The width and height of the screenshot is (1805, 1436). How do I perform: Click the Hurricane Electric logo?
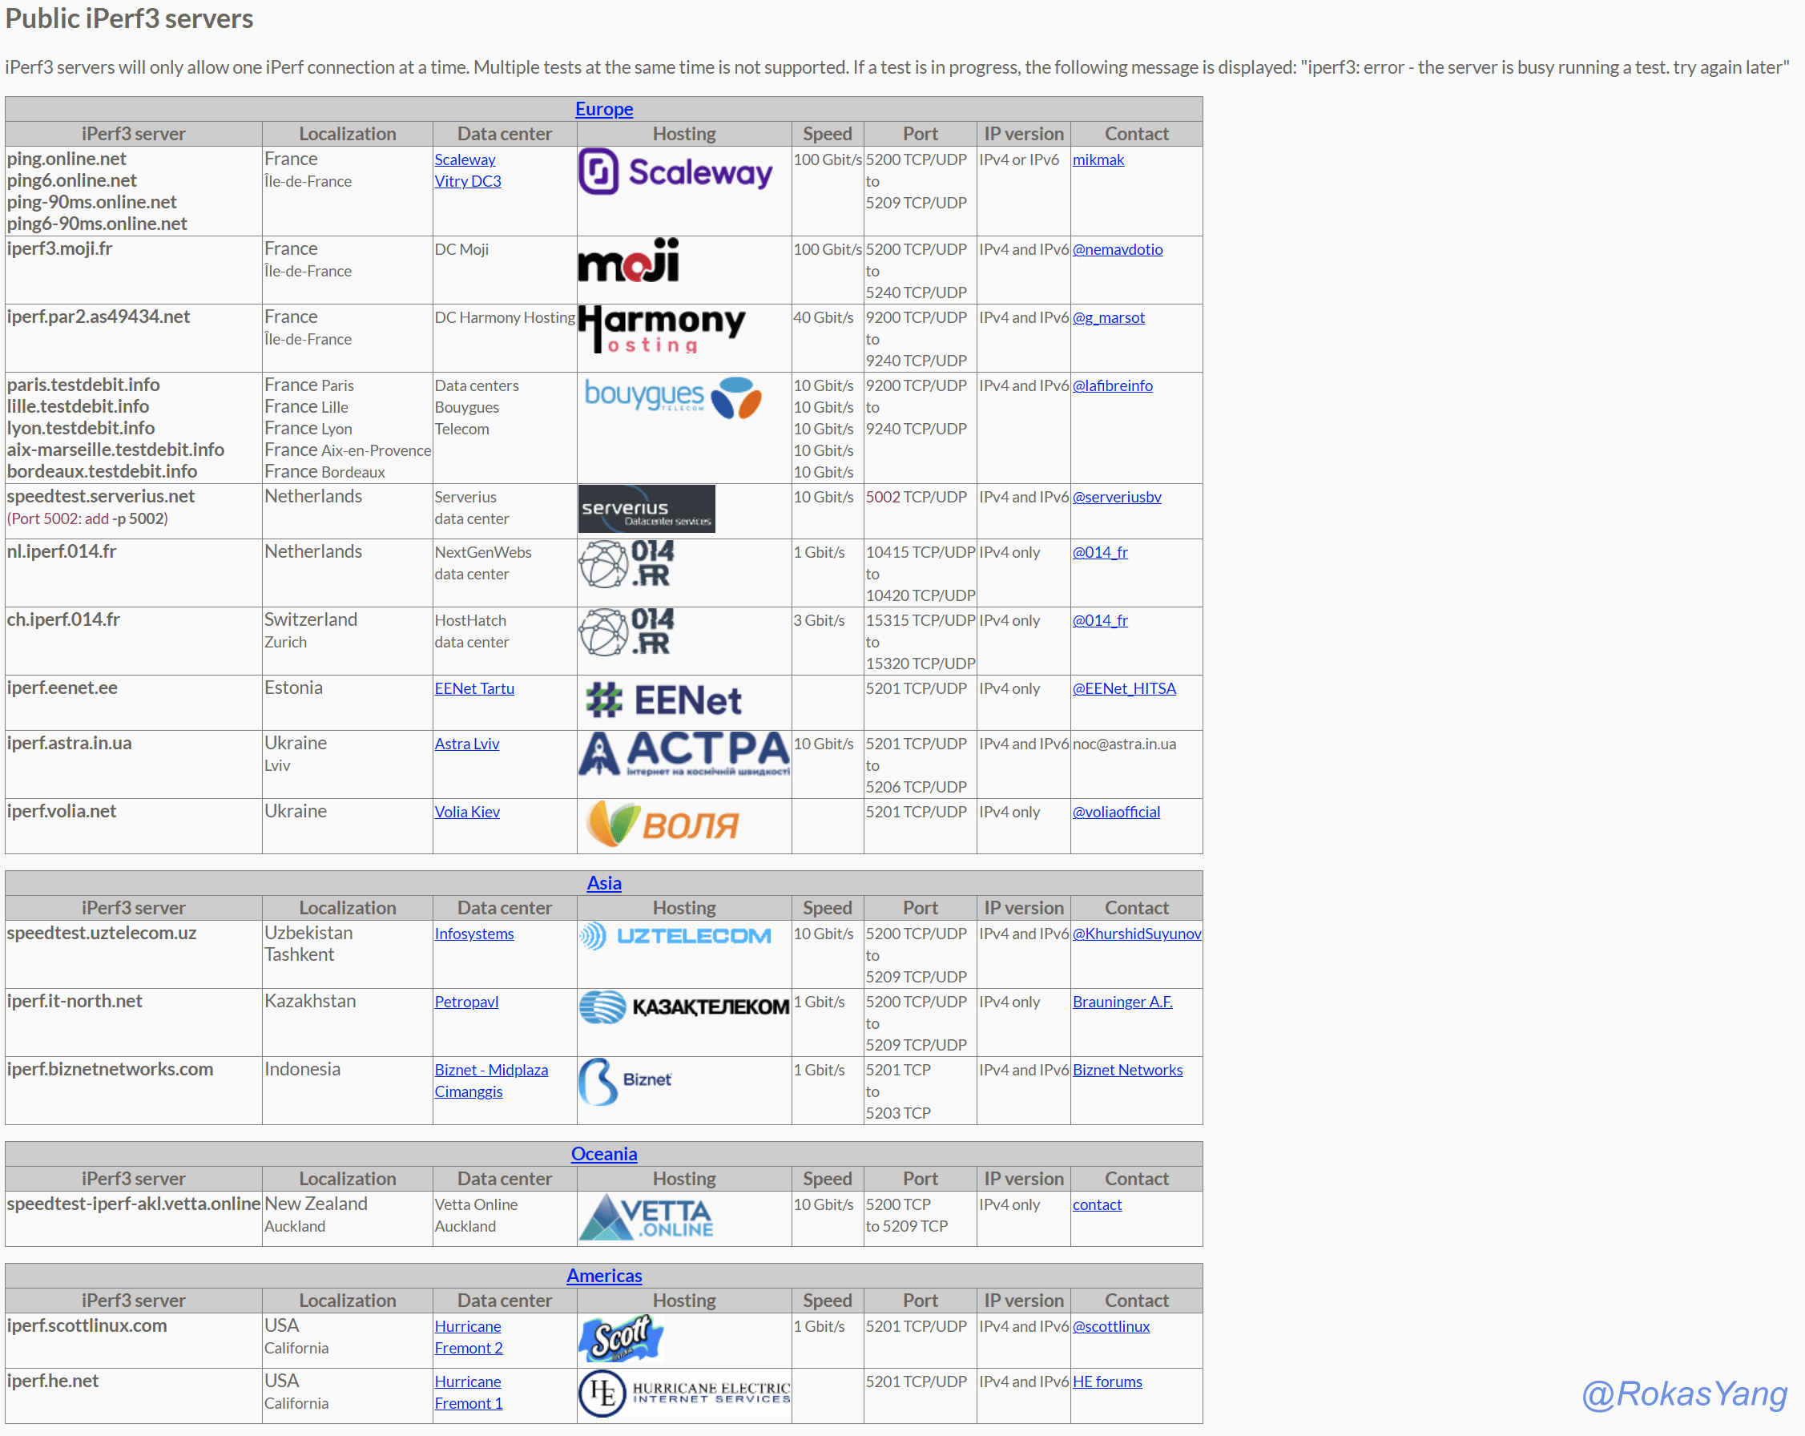pos(683,1394)
